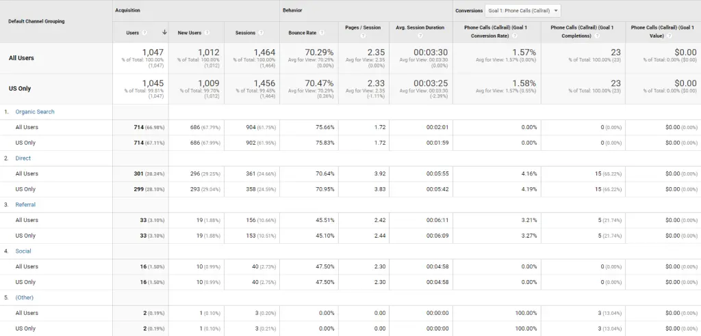Click the Conversions label
The width and height of the screenshot is (701, 336).
(x=469, y=11)
